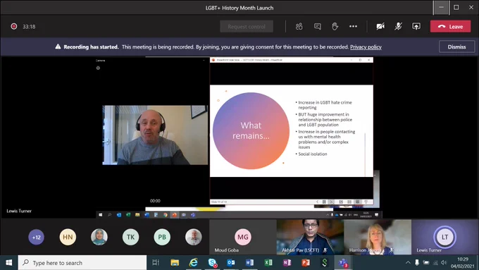This screenshot has height=270, width=479.
Task: Click the system tray microphone icon
Action: click(x=417, y=263)
